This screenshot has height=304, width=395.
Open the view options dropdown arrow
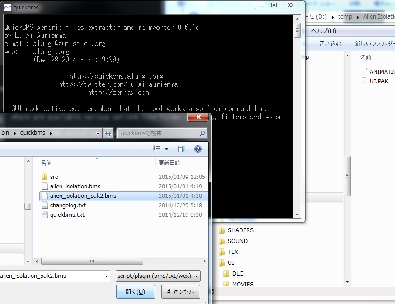[x=166, y=149]
